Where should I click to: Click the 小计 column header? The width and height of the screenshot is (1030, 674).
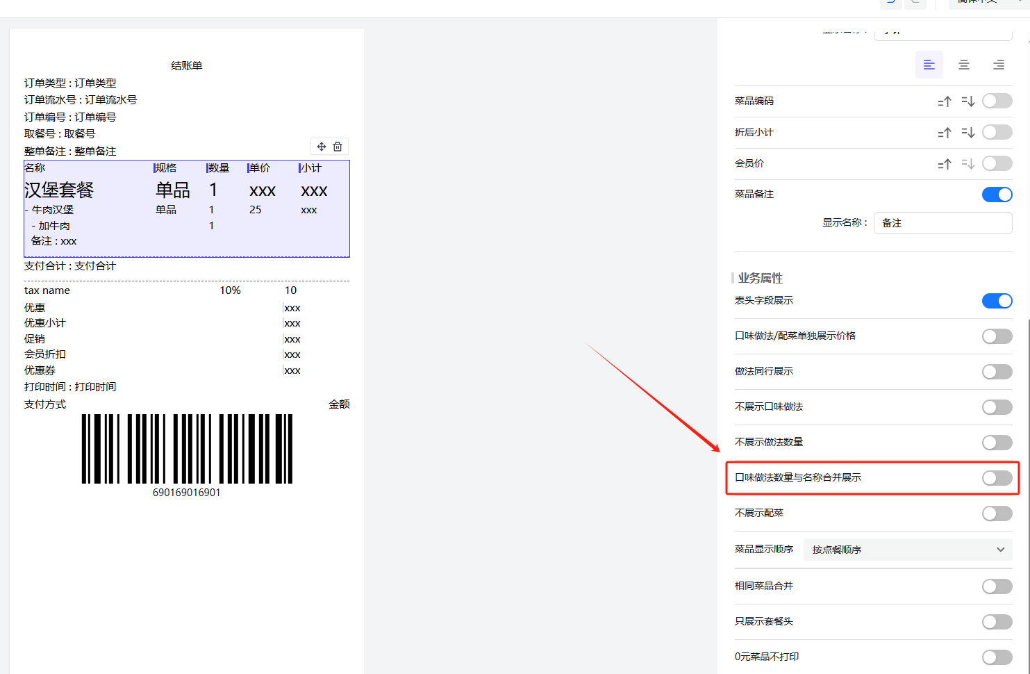(310, 168)
